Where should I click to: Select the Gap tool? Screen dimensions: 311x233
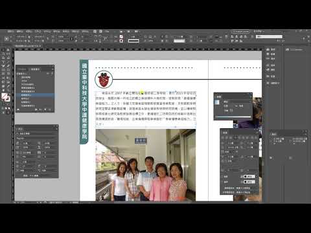pos(8,54)
